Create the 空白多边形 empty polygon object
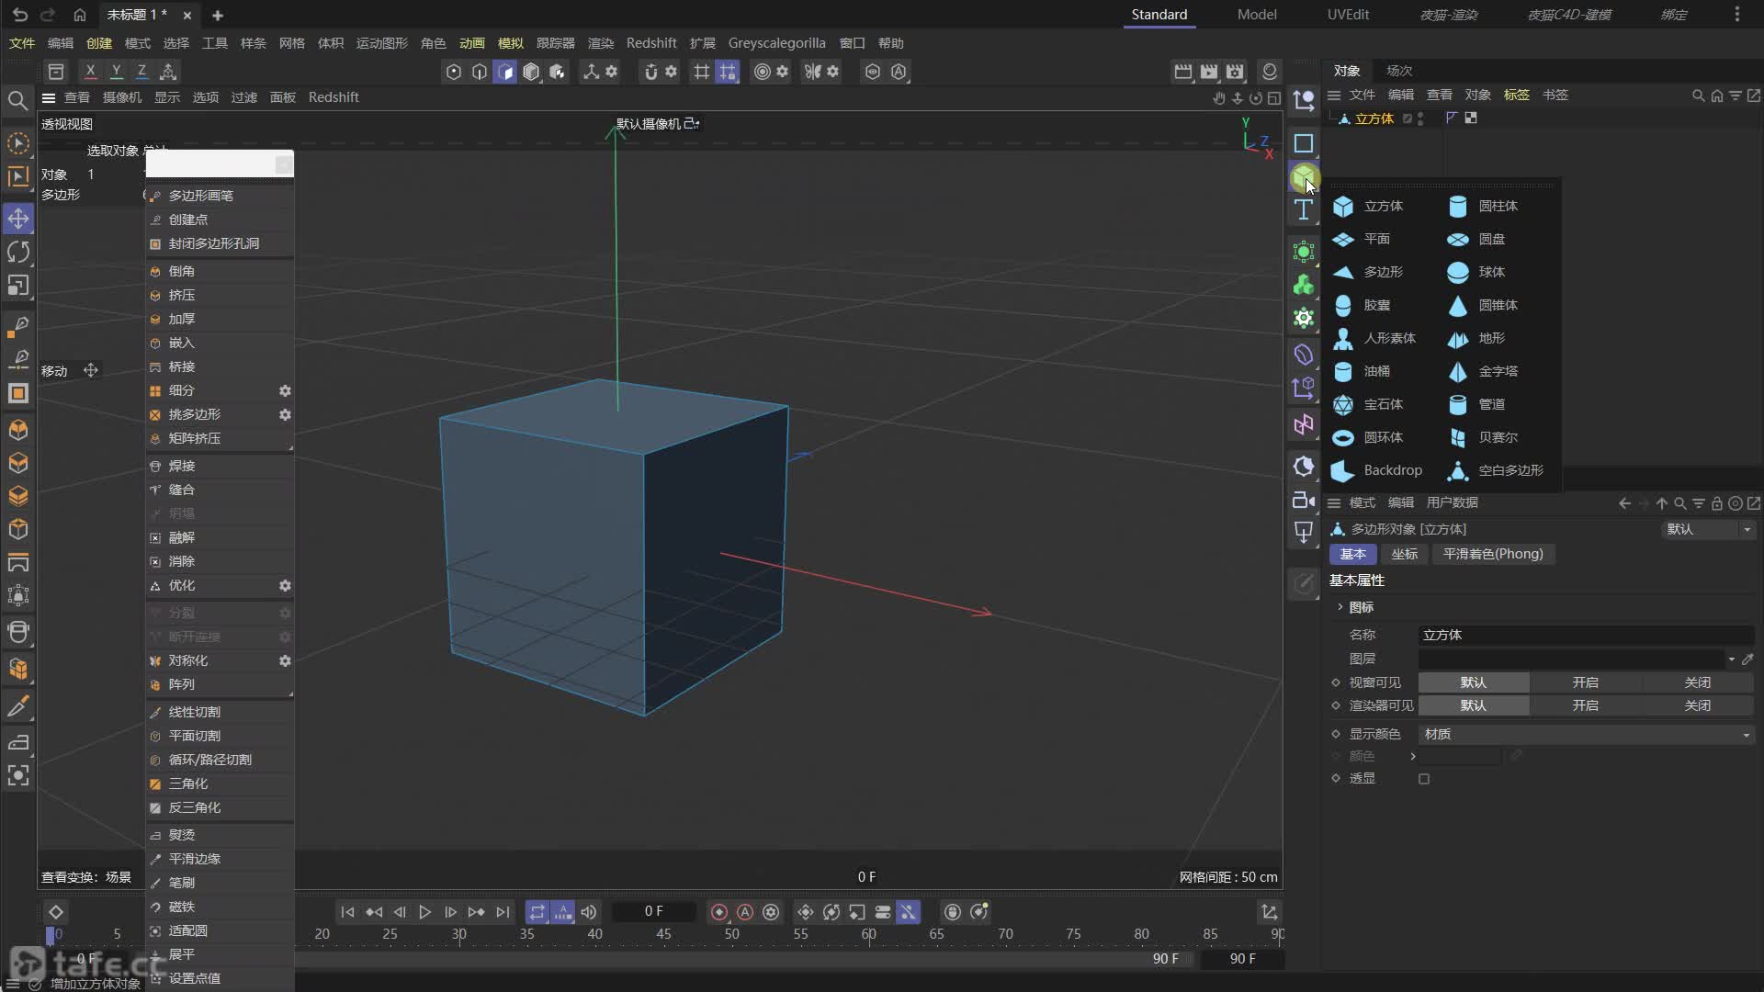 coord(1496,470)
